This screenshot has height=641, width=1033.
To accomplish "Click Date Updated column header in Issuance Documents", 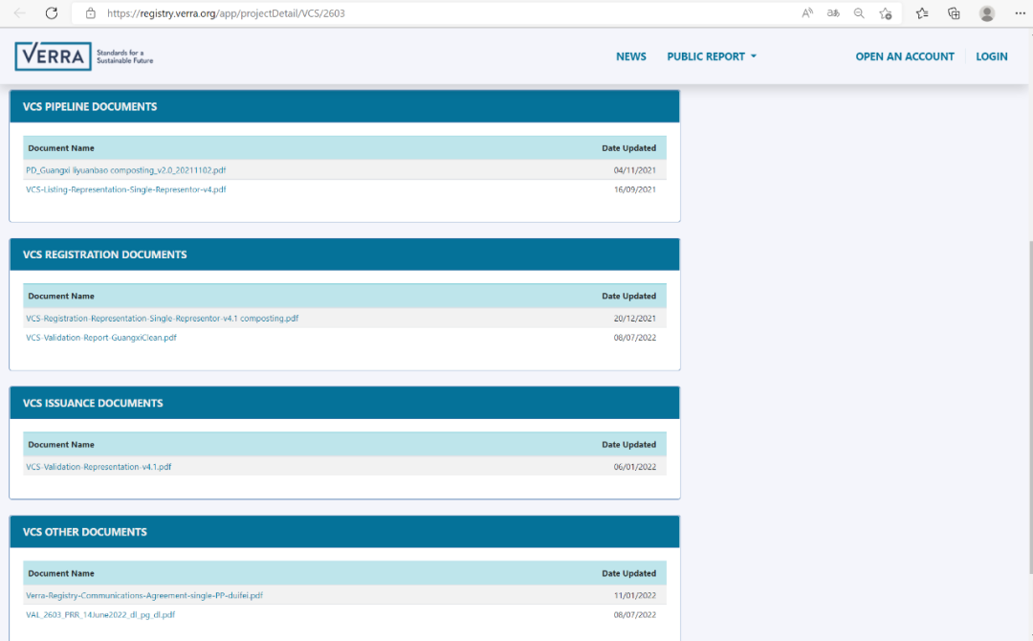I will [629, 445].
